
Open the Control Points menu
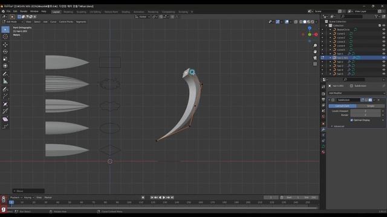click(x=66, y=22)
